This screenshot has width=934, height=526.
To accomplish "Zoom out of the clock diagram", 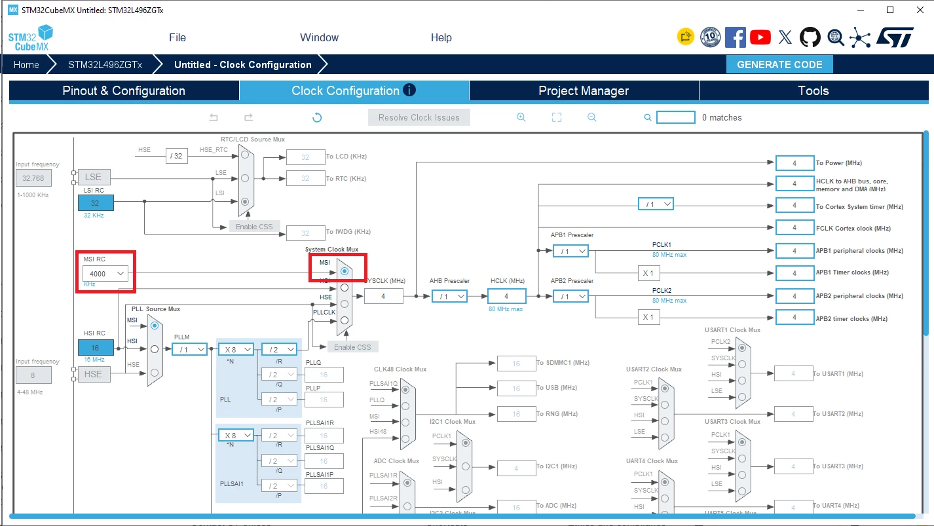I will pos(591,117).
